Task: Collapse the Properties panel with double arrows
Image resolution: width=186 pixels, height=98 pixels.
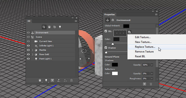Action: click(x=153, y=11)
